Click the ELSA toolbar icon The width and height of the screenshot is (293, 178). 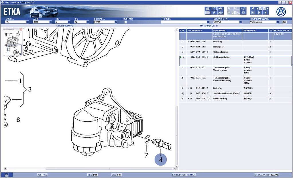click(x=231, y=9)
